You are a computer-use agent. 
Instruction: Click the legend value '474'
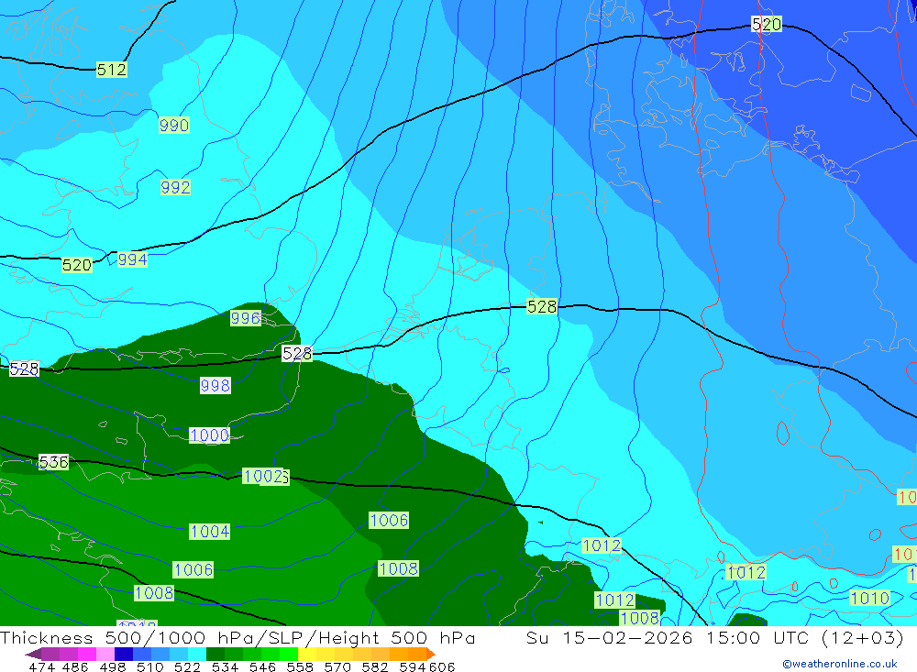pos(41,666)
